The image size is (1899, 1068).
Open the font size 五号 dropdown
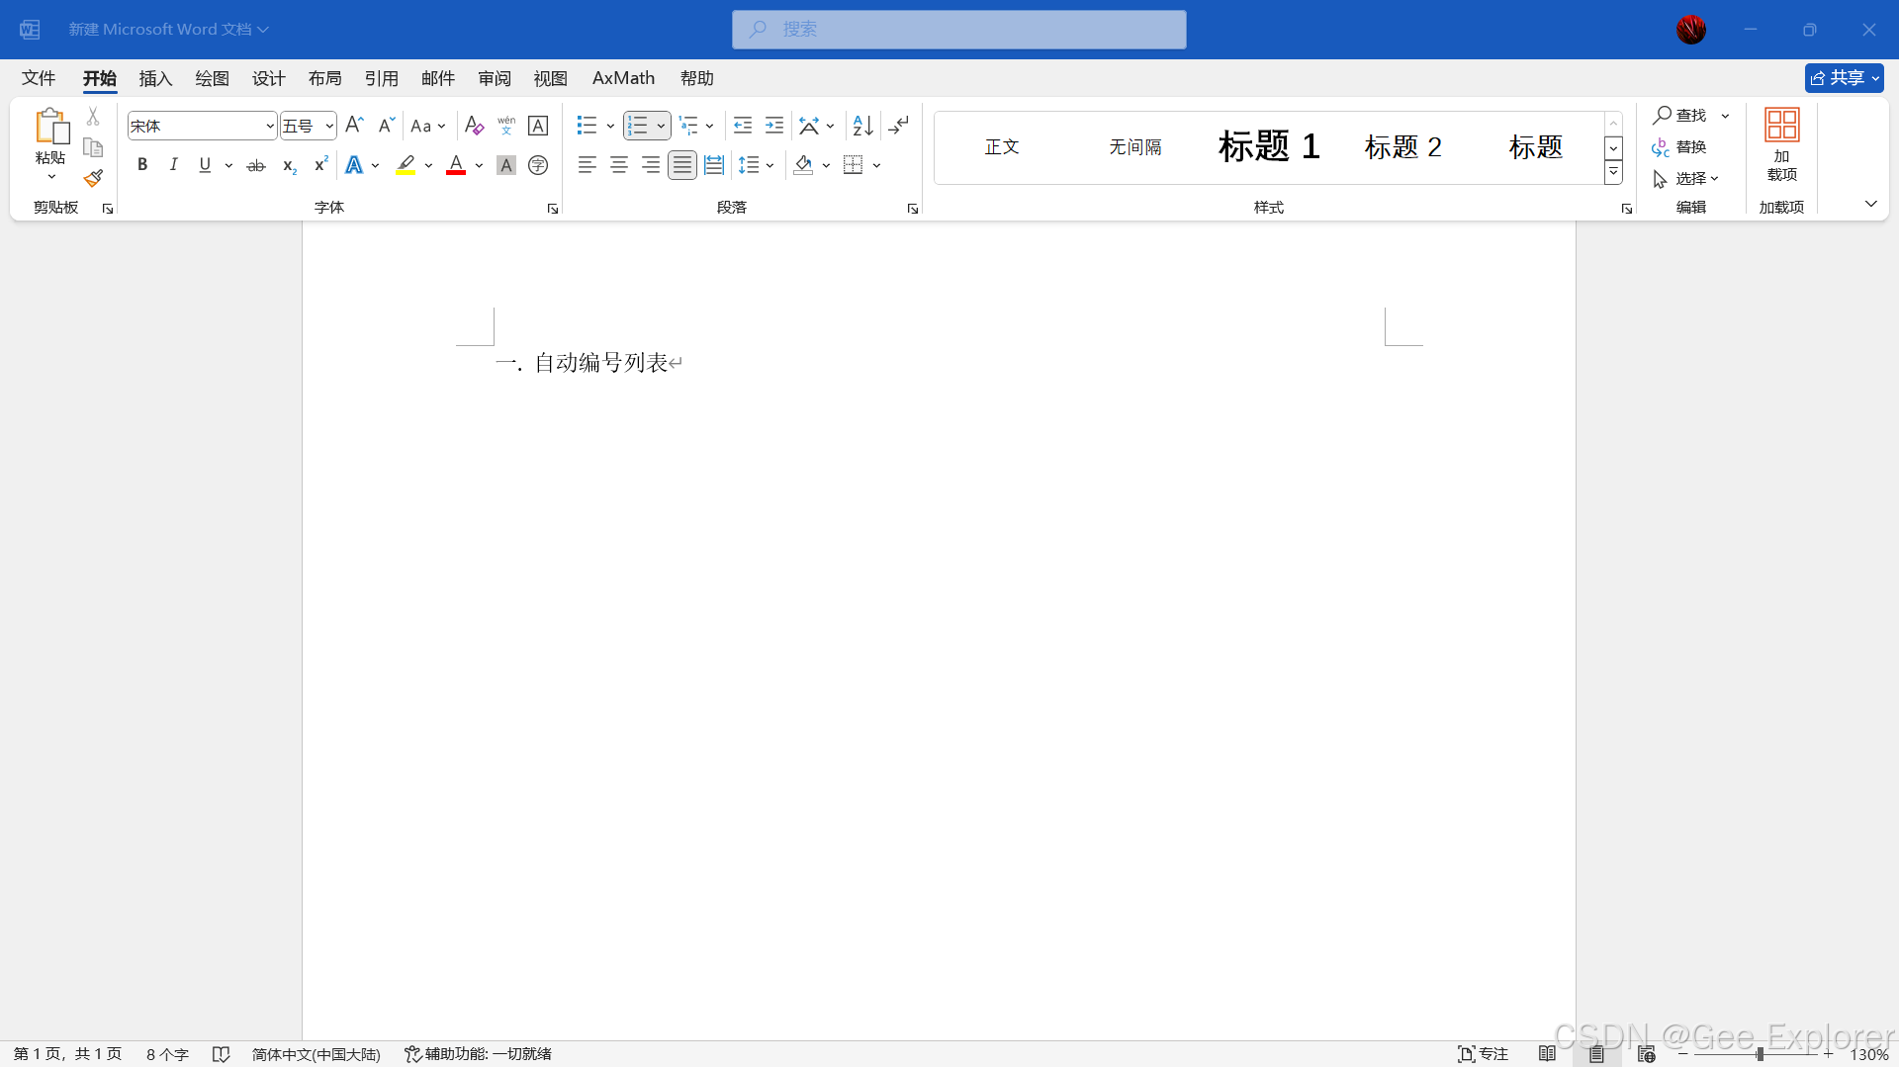(329, 126)
